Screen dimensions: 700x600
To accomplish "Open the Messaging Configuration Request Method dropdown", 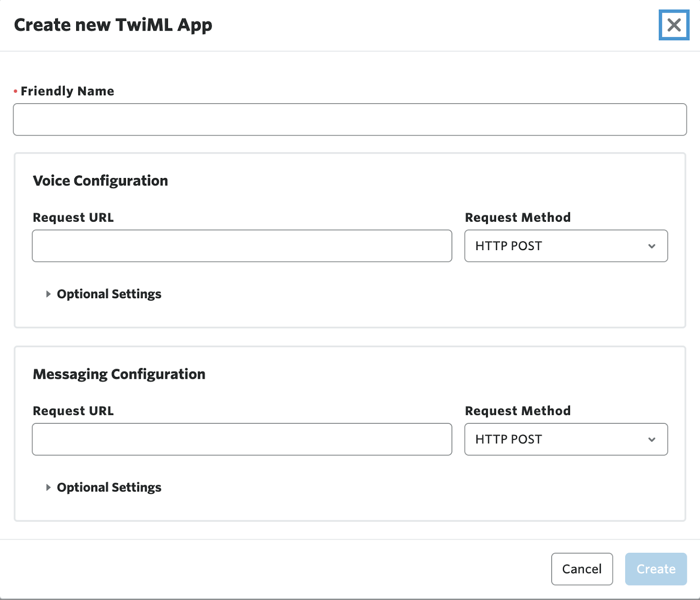I will point(566,439).
